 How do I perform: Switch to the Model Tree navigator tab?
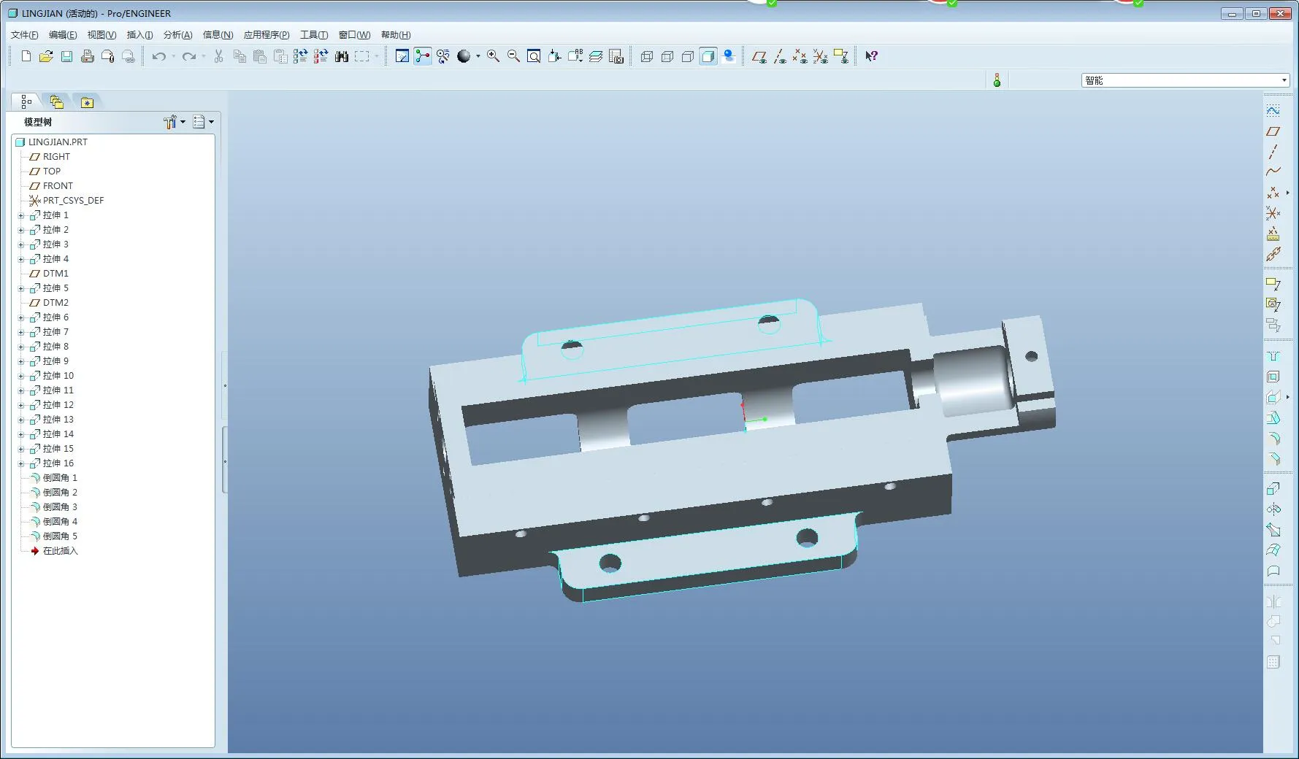[26, 101]
